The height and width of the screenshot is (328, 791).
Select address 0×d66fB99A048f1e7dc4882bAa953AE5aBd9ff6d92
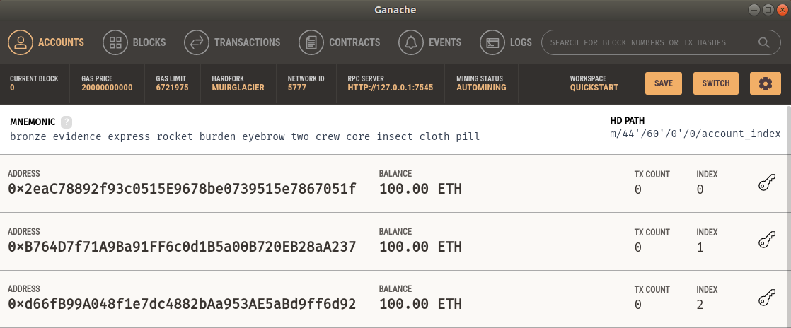pos(182,305)
